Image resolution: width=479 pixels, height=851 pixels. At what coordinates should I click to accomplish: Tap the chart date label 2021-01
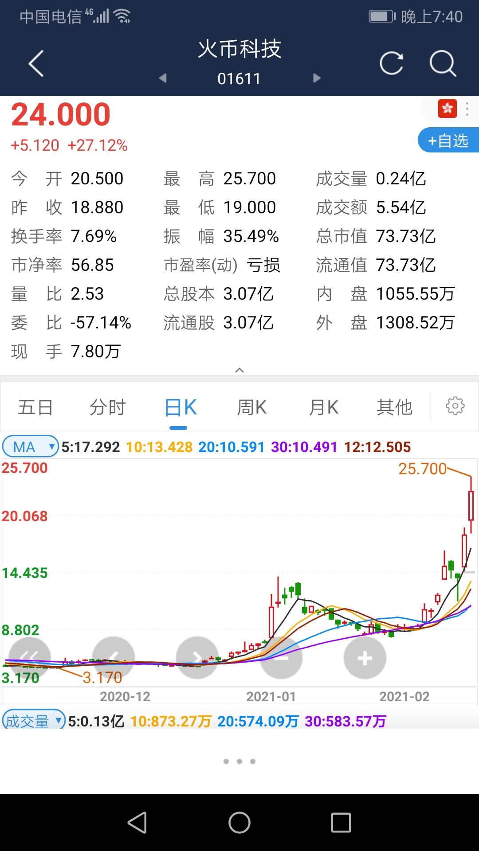[271, 697]
